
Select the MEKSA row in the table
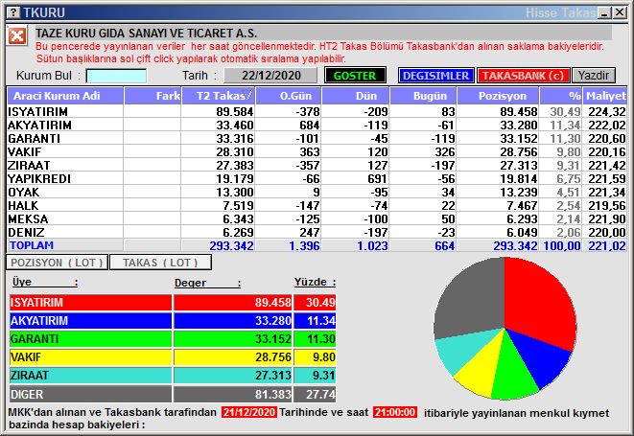point(317,218)
